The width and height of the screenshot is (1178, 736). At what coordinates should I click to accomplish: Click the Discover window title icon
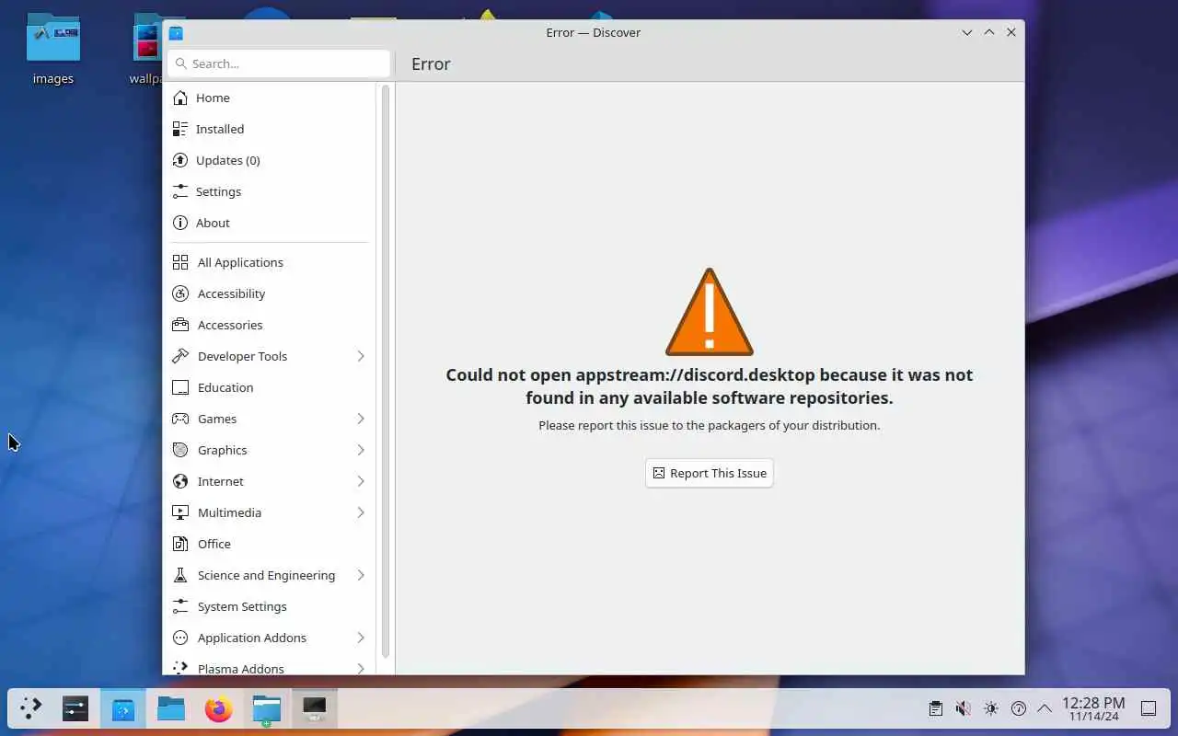coord(176,32)
